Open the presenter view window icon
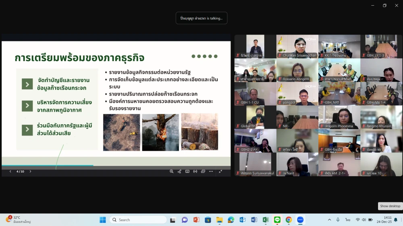The height and width of the screenshot is (226, 403). coord(203,171)
